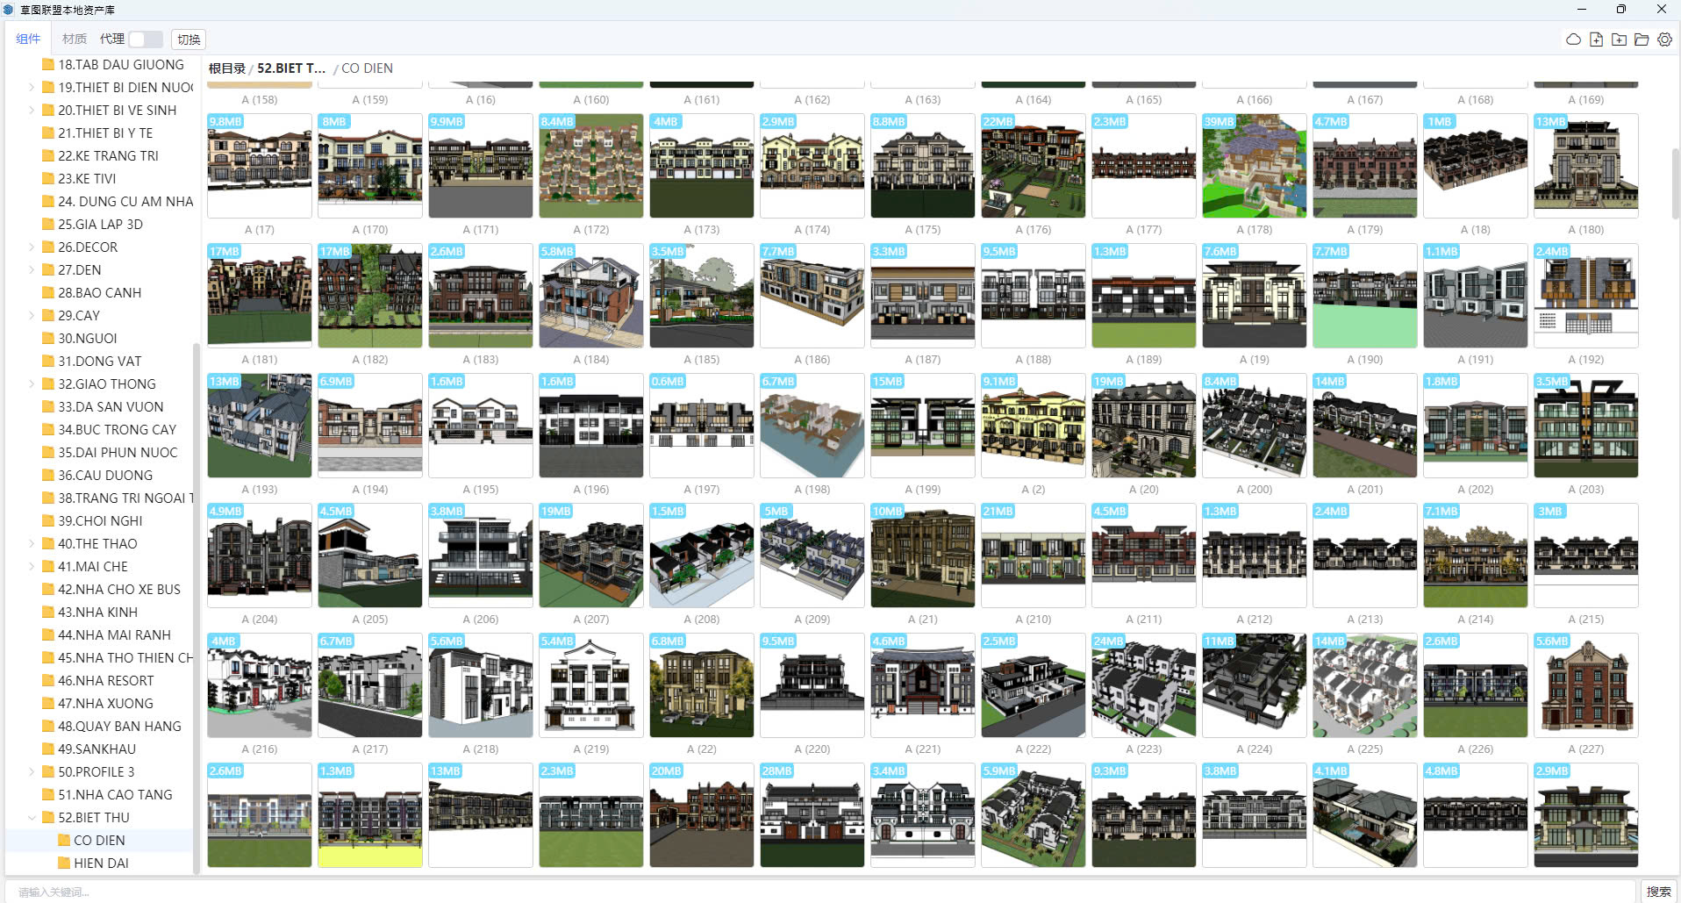Toggle the 代理 proxy switch

145,39
